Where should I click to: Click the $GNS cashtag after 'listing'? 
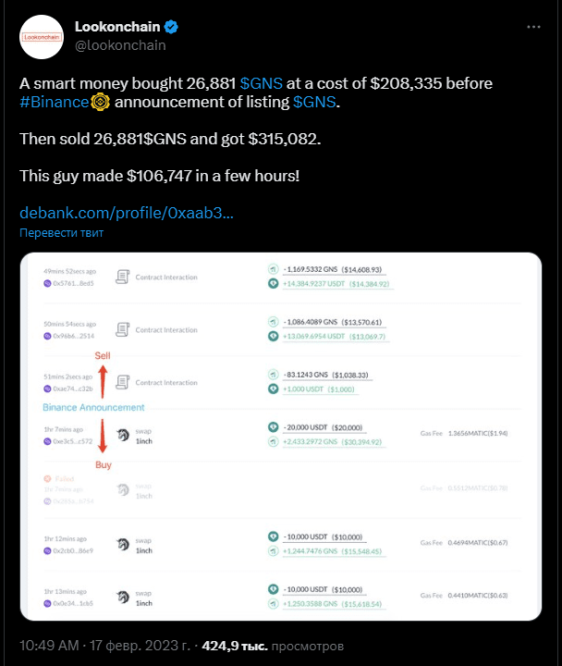314,102
